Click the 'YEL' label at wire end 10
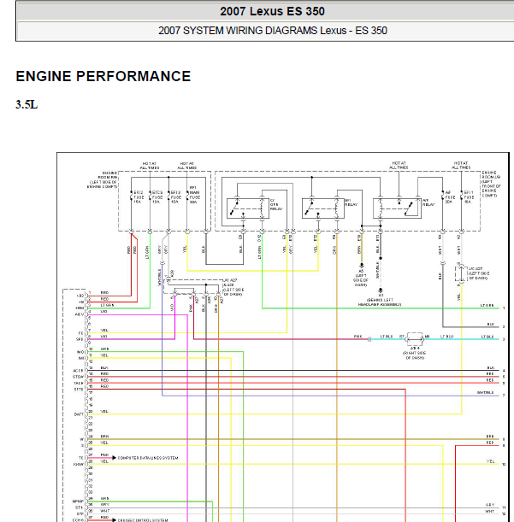 (490, 461)
